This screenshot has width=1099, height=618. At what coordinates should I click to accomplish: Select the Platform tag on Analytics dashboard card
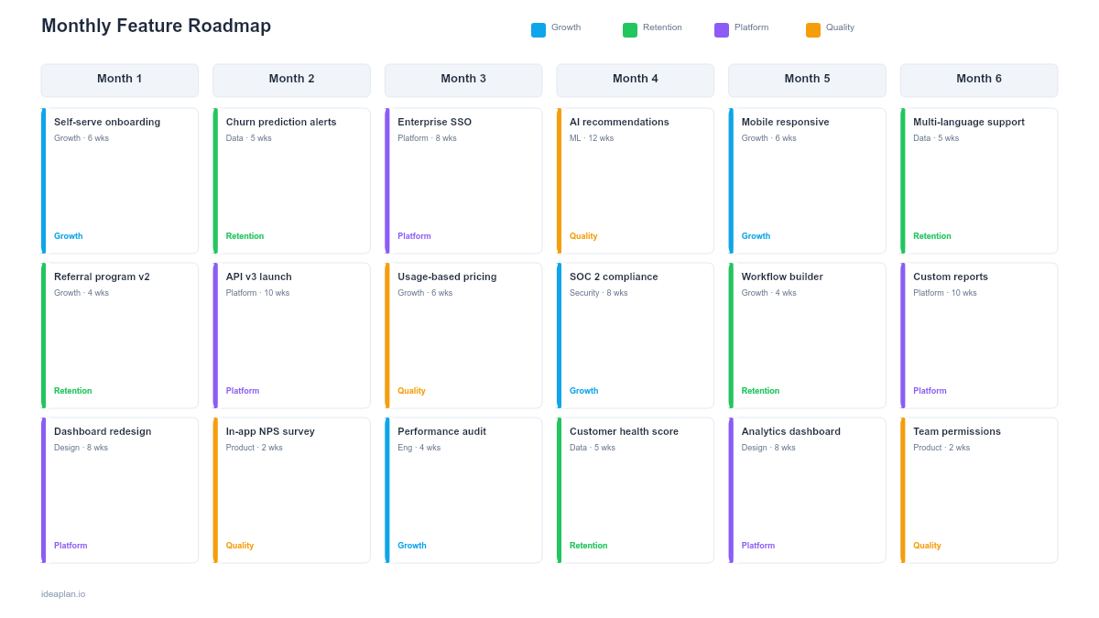[758, 545]
